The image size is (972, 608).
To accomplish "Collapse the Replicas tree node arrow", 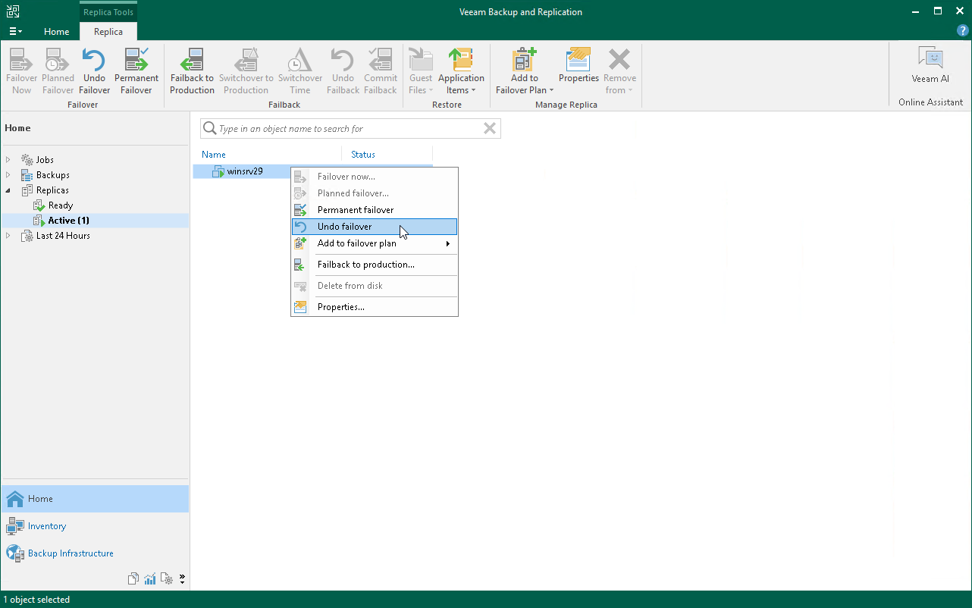I will coord(8,190).
